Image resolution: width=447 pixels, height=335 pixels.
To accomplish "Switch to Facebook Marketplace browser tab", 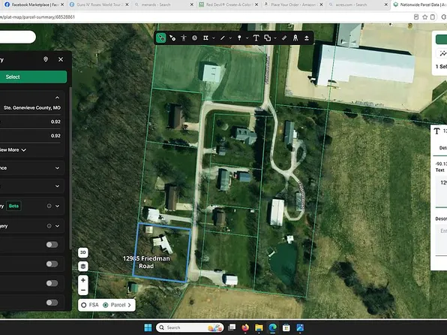I will (33, 5).
